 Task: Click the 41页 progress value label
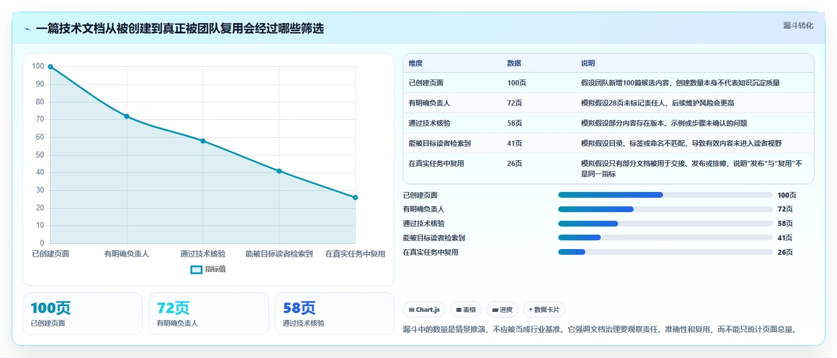(x=785, y=238)
